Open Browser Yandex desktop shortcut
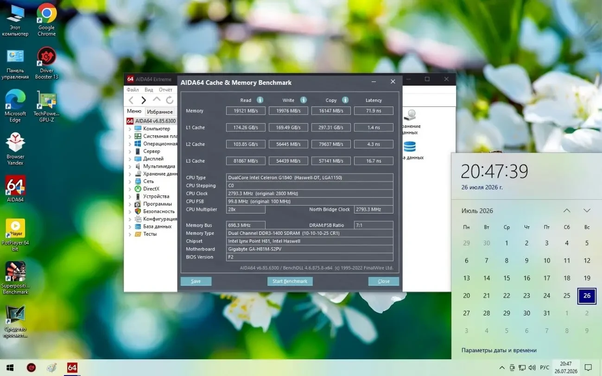Viewport: 602px width, 376px height. (x=15, y=149)
